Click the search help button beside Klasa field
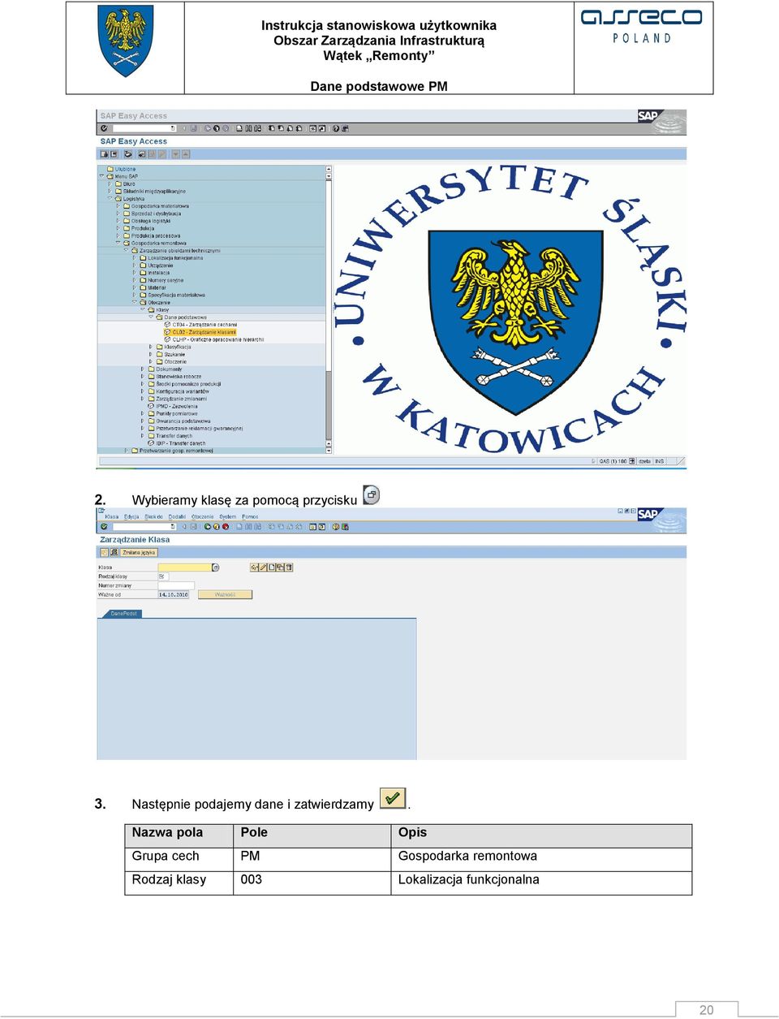Screen dimensions: 779x1019 click(216, 568)
